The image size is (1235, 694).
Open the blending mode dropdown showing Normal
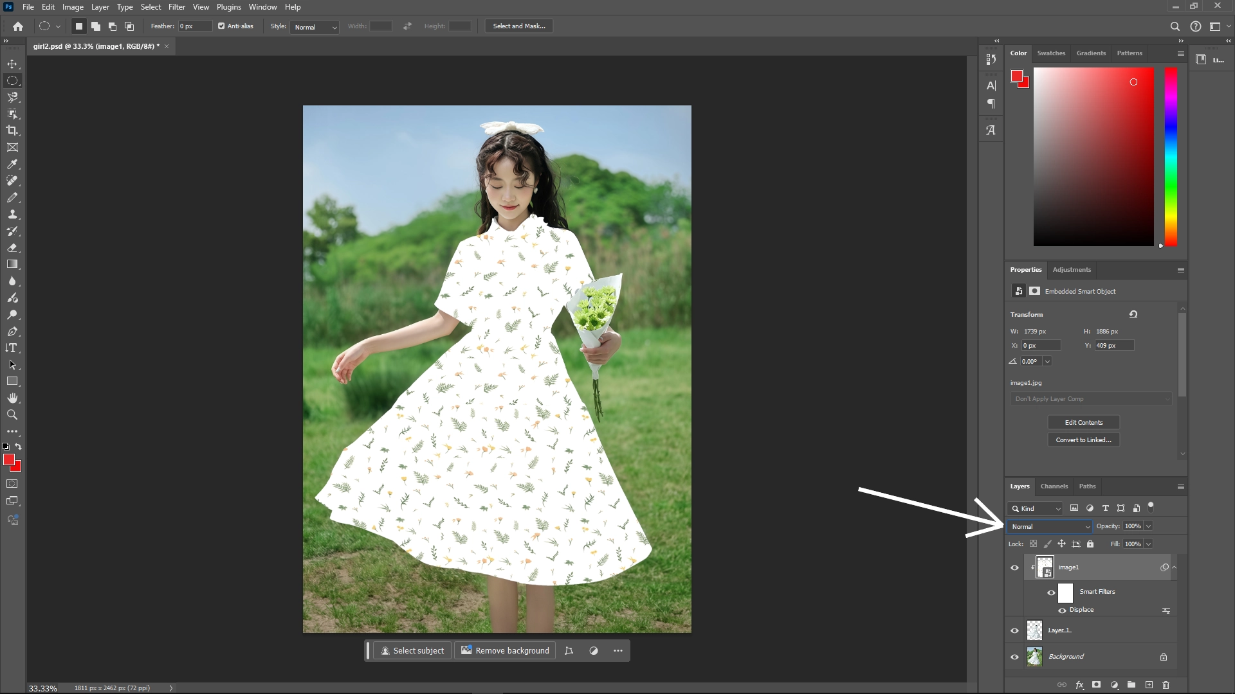coord(1050,526)
